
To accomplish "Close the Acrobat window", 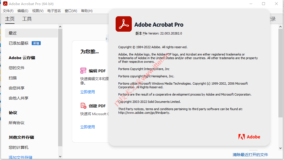I will coord(276,4).
